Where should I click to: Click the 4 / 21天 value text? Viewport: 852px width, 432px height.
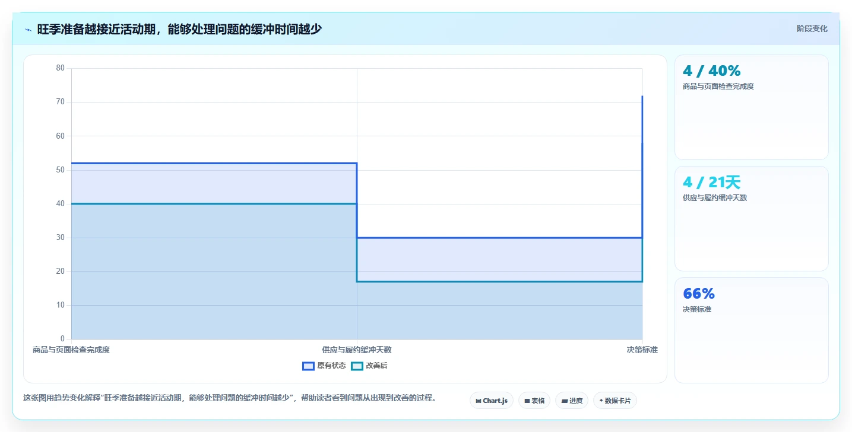point(712,183)
